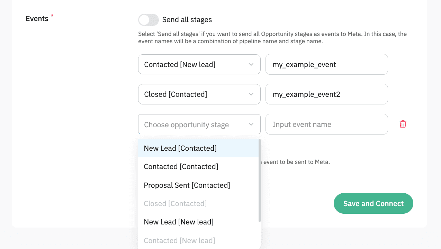Click the red asterisk next to Events label
The height and width of the screenshot is (249, 441).
tap(52, 16)
